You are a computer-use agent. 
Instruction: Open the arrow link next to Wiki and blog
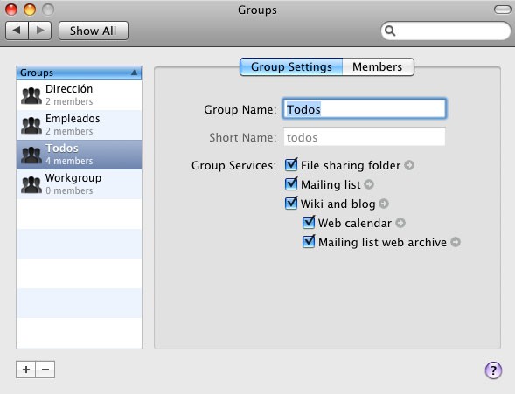[x=384, y=204]
